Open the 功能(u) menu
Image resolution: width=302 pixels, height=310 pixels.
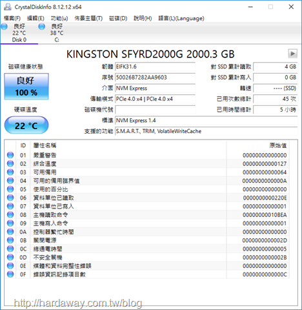click(x=59, y=18)
